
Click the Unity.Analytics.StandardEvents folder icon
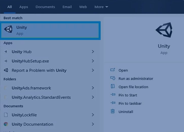click(6, 97)
